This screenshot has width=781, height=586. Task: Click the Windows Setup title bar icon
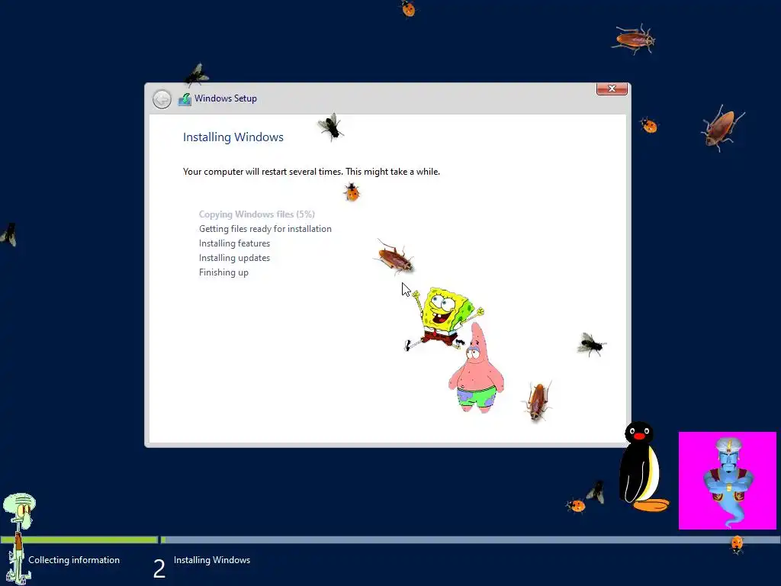[185, 99]
